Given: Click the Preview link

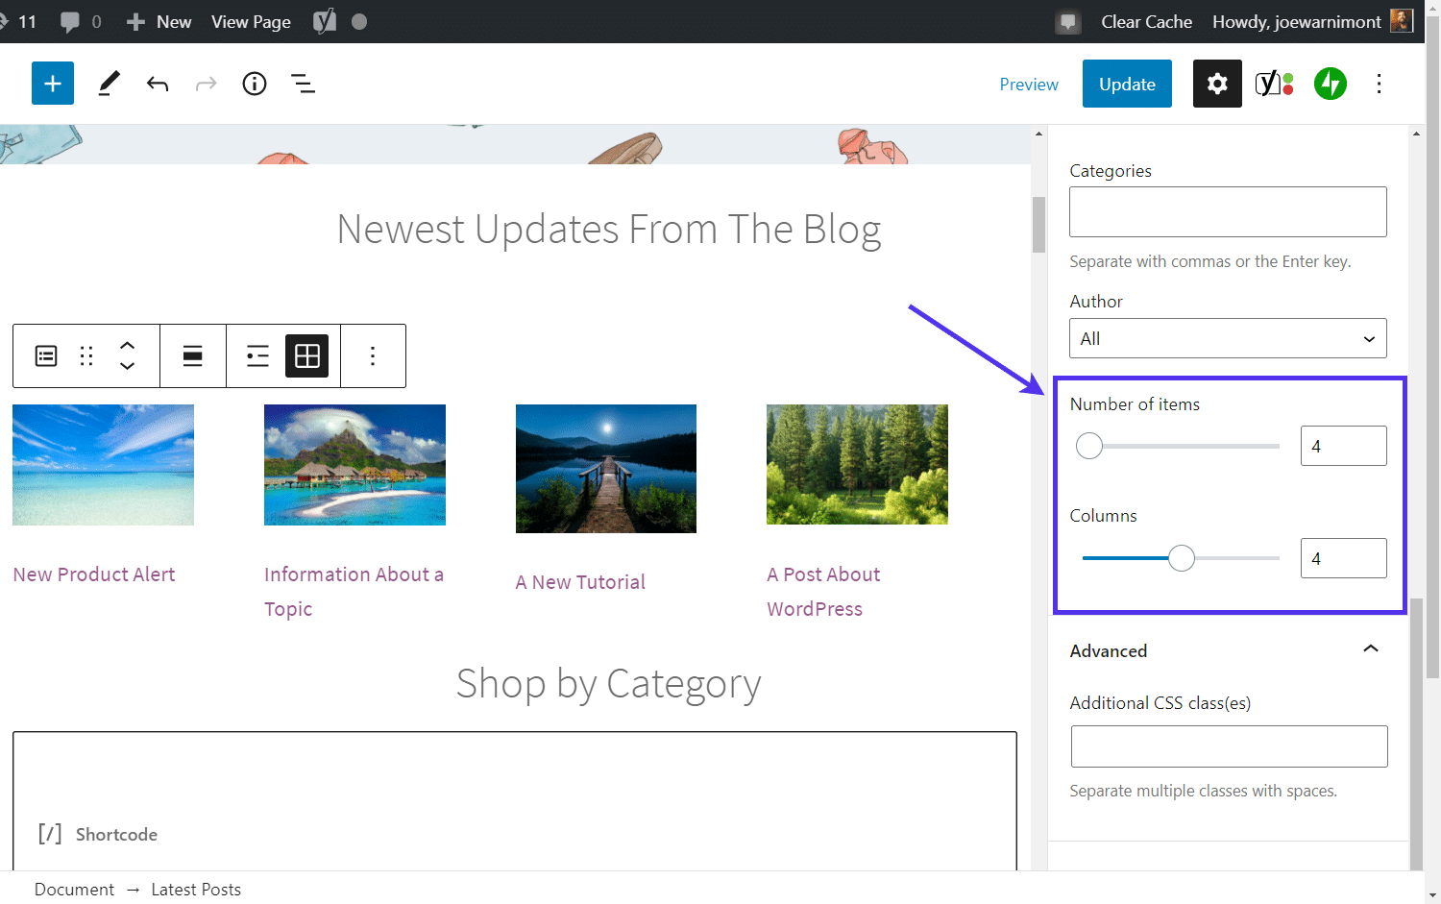Looking at the screenshot, I should pyautogui.click(x=1029, y=85).
